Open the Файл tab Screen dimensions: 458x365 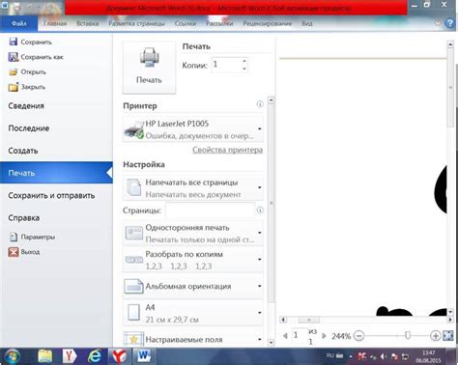pos(19,23)
